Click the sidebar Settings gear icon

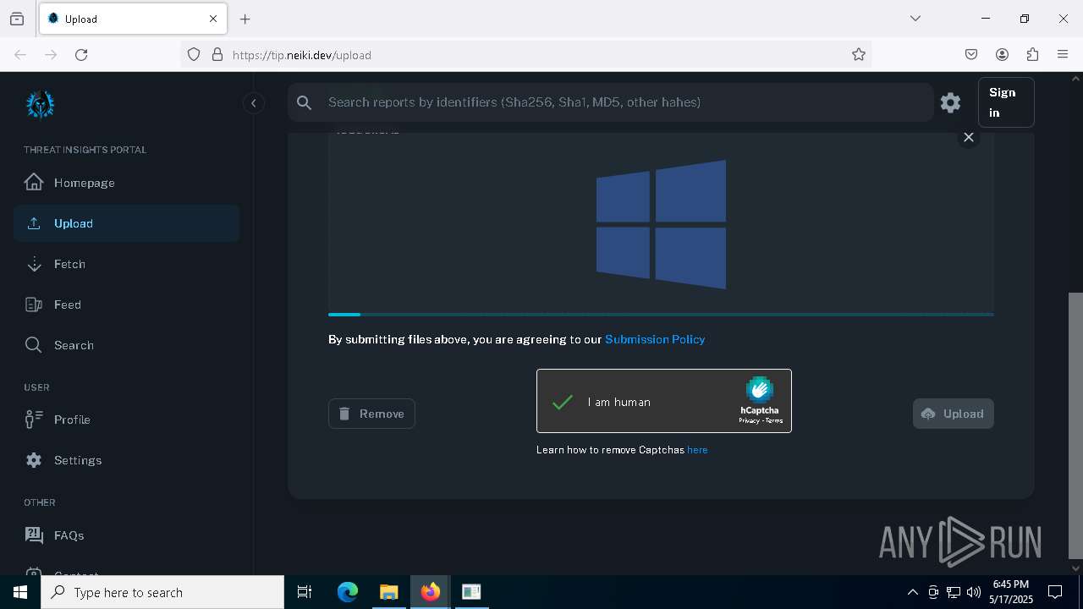coord(34,460)
